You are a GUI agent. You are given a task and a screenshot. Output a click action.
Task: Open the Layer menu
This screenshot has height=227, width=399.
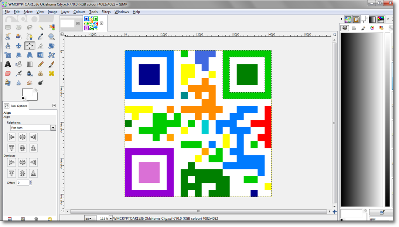pyautogui.click(x=65, y=12)
